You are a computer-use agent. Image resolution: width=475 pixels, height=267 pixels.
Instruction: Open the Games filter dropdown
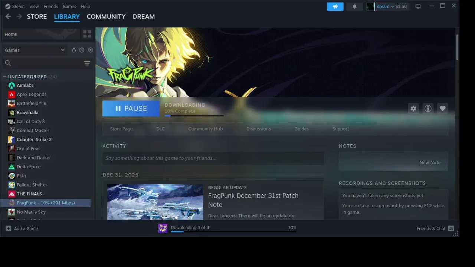click(35, 50)
